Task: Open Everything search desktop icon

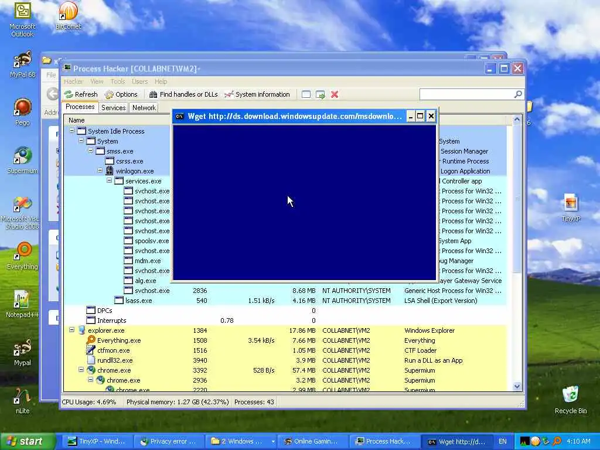Action: [x=22, y=257]
